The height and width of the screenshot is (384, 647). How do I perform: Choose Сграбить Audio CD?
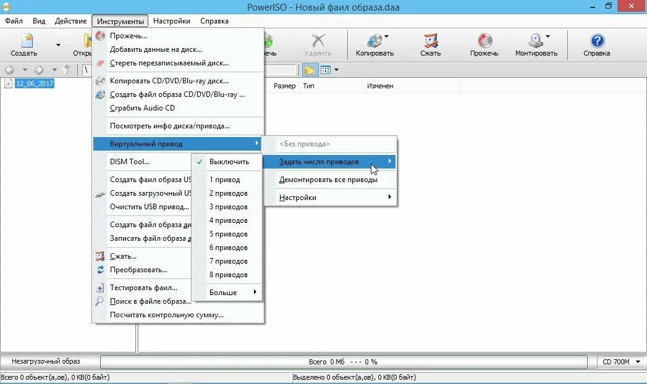click(x=178, y=108)
